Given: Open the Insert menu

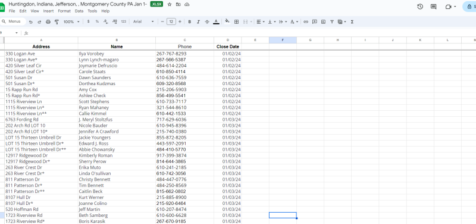Looking at the screenshot, I should coord(48,11).
